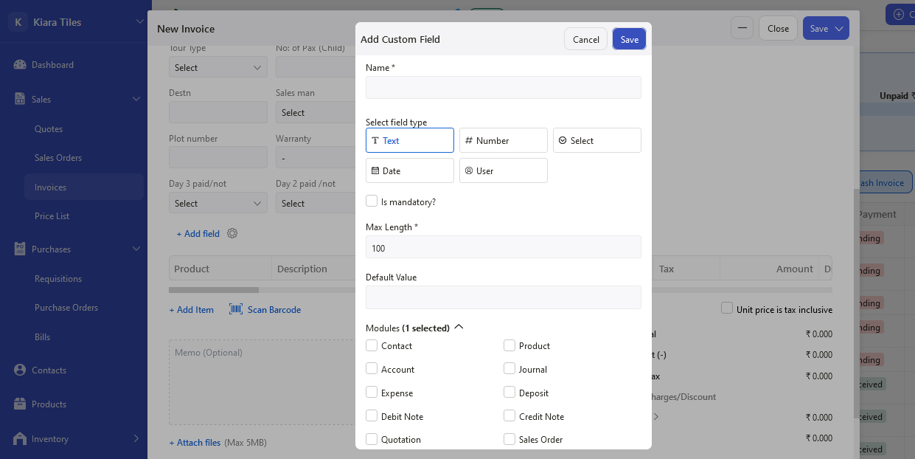Viewport: 915px width, 459px height.
Task: Click the Dashboard icon in sidebar
Action: pos(20,65)
